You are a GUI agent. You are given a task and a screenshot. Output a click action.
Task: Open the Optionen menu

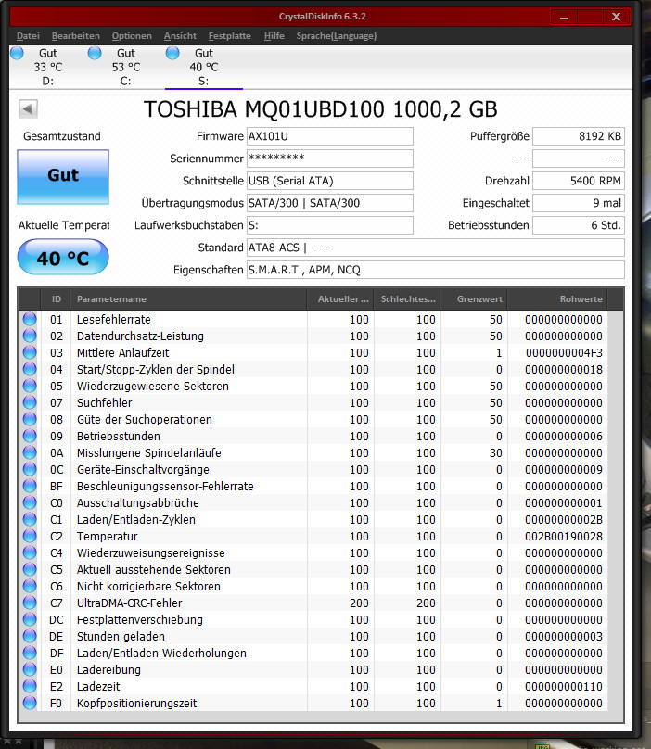point(132,36)
